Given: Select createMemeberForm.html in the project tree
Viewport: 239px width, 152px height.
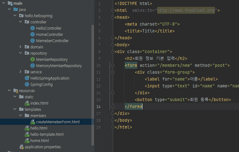Looking at the screenshot, I should point(58,122).
